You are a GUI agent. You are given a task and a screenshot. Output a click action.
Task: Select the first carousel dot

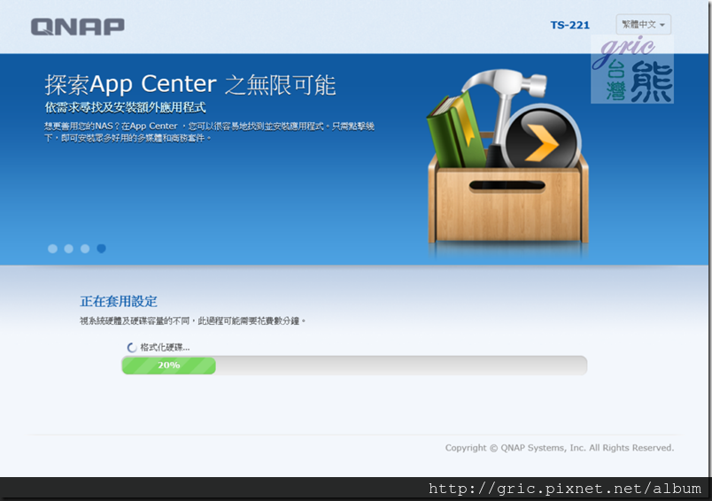click(52, 249)
